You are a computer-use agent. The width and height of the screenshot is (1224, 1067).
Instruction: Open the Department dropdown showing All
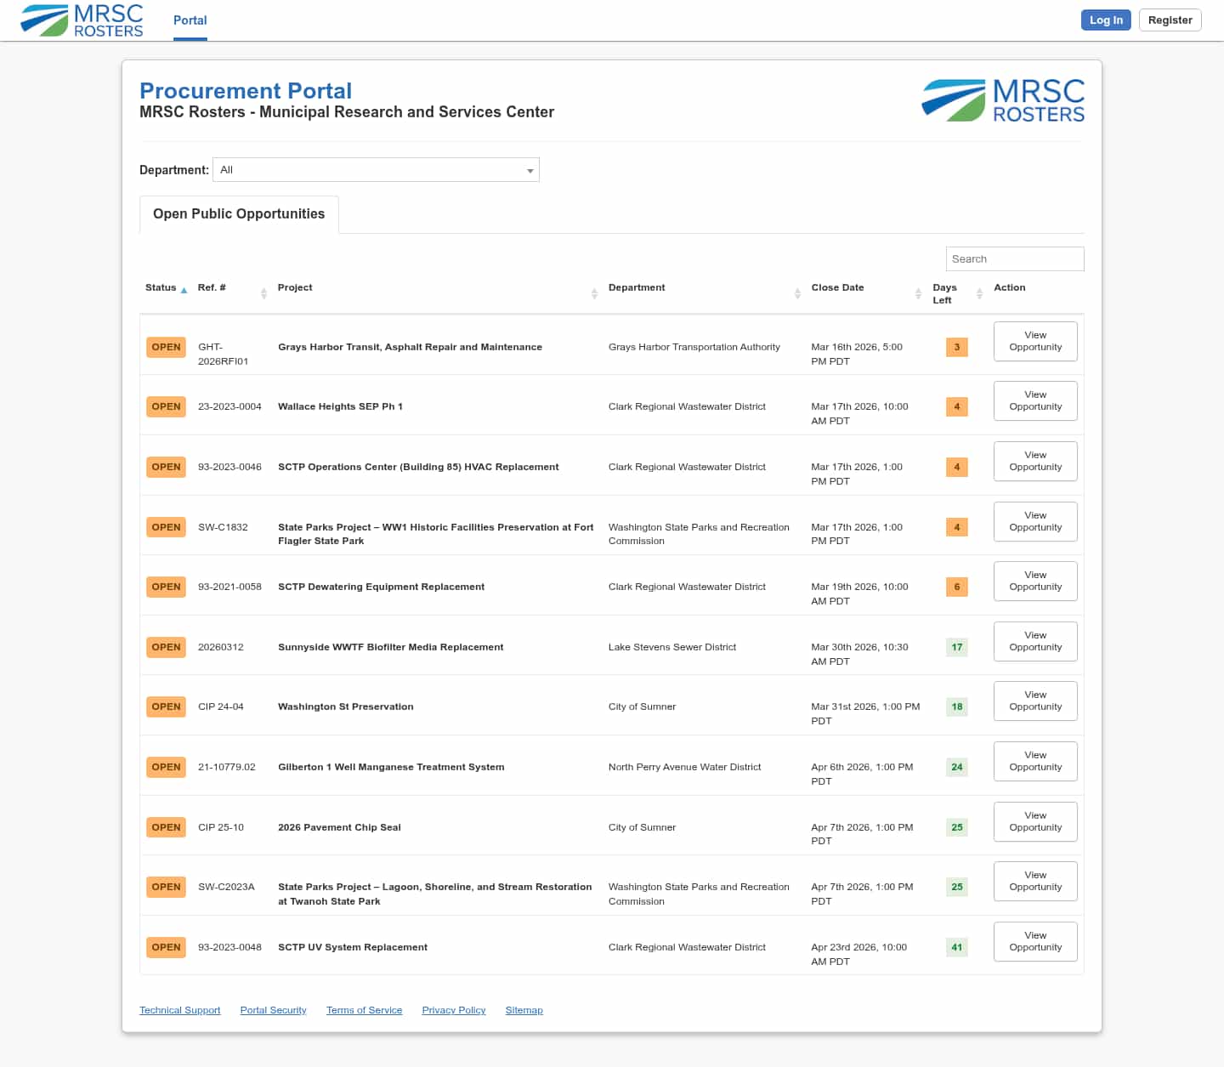376,170
